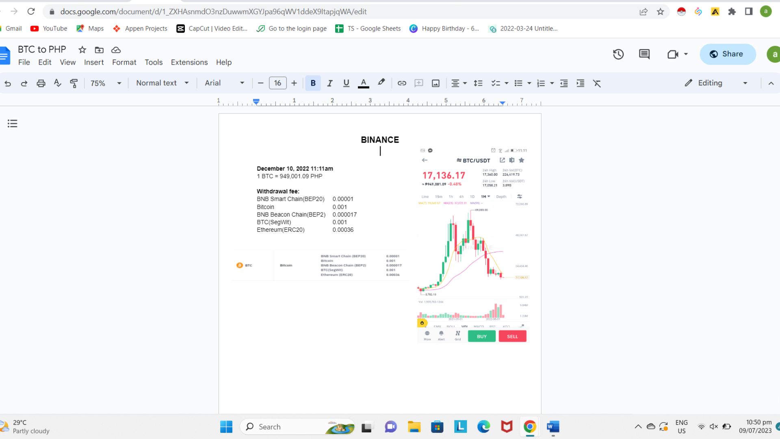The image size is (780, 439).
Task: Open the Extensions menu
Action: [x=189, y=62]
